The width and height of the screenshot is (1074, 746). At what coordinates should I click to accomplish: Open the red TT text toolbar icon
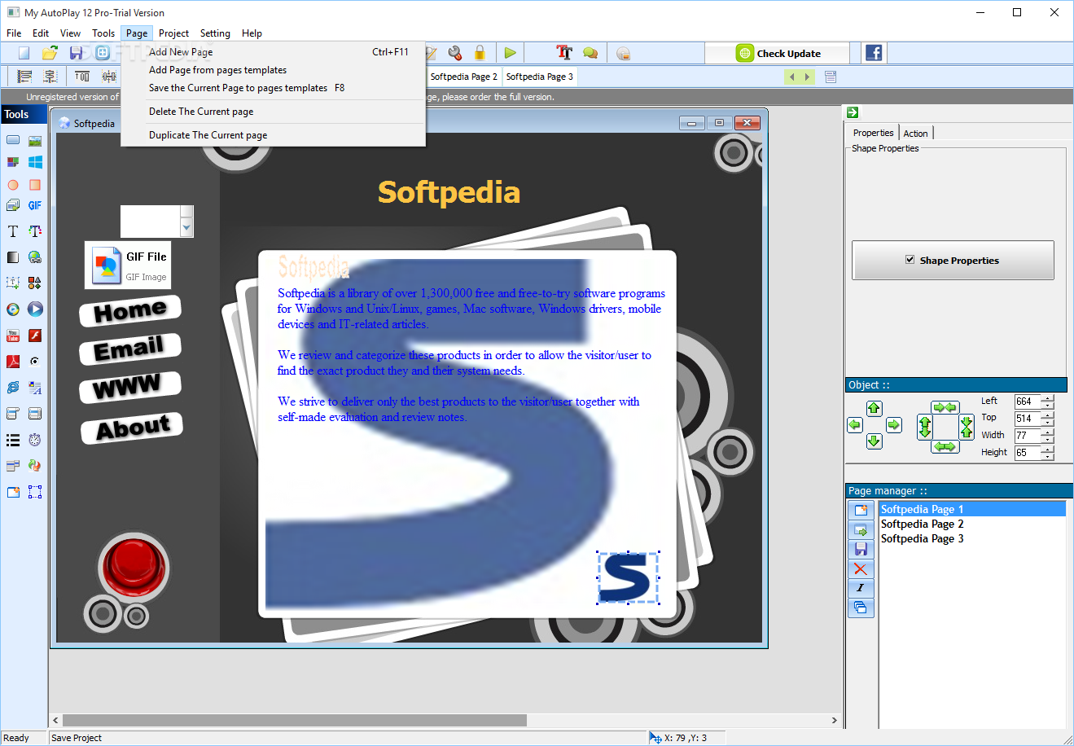click(x=564, y=53)
